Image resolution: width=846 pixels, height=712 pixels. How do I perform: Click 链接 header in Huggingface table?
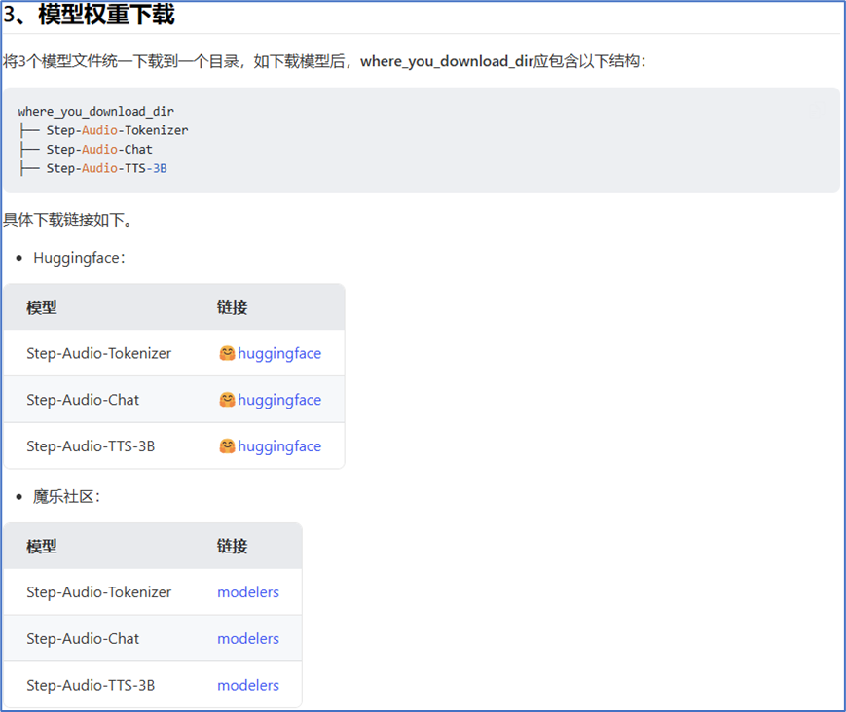(232, 307)
